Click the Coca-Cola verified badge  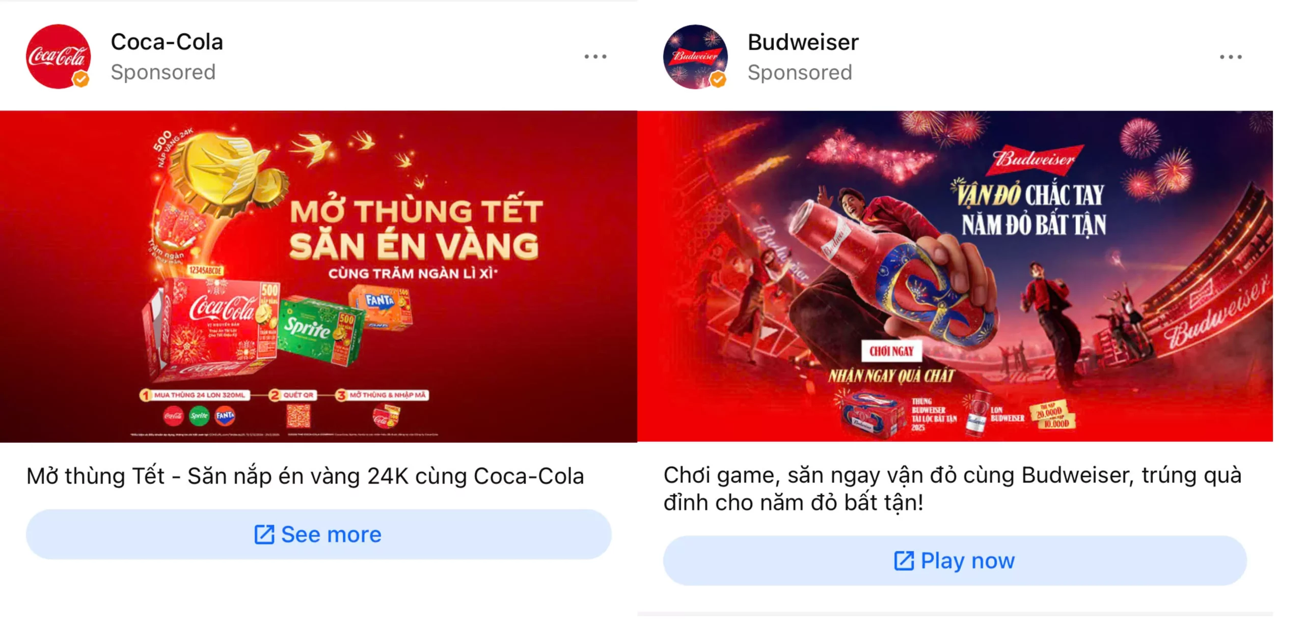[x=80, y=79]
